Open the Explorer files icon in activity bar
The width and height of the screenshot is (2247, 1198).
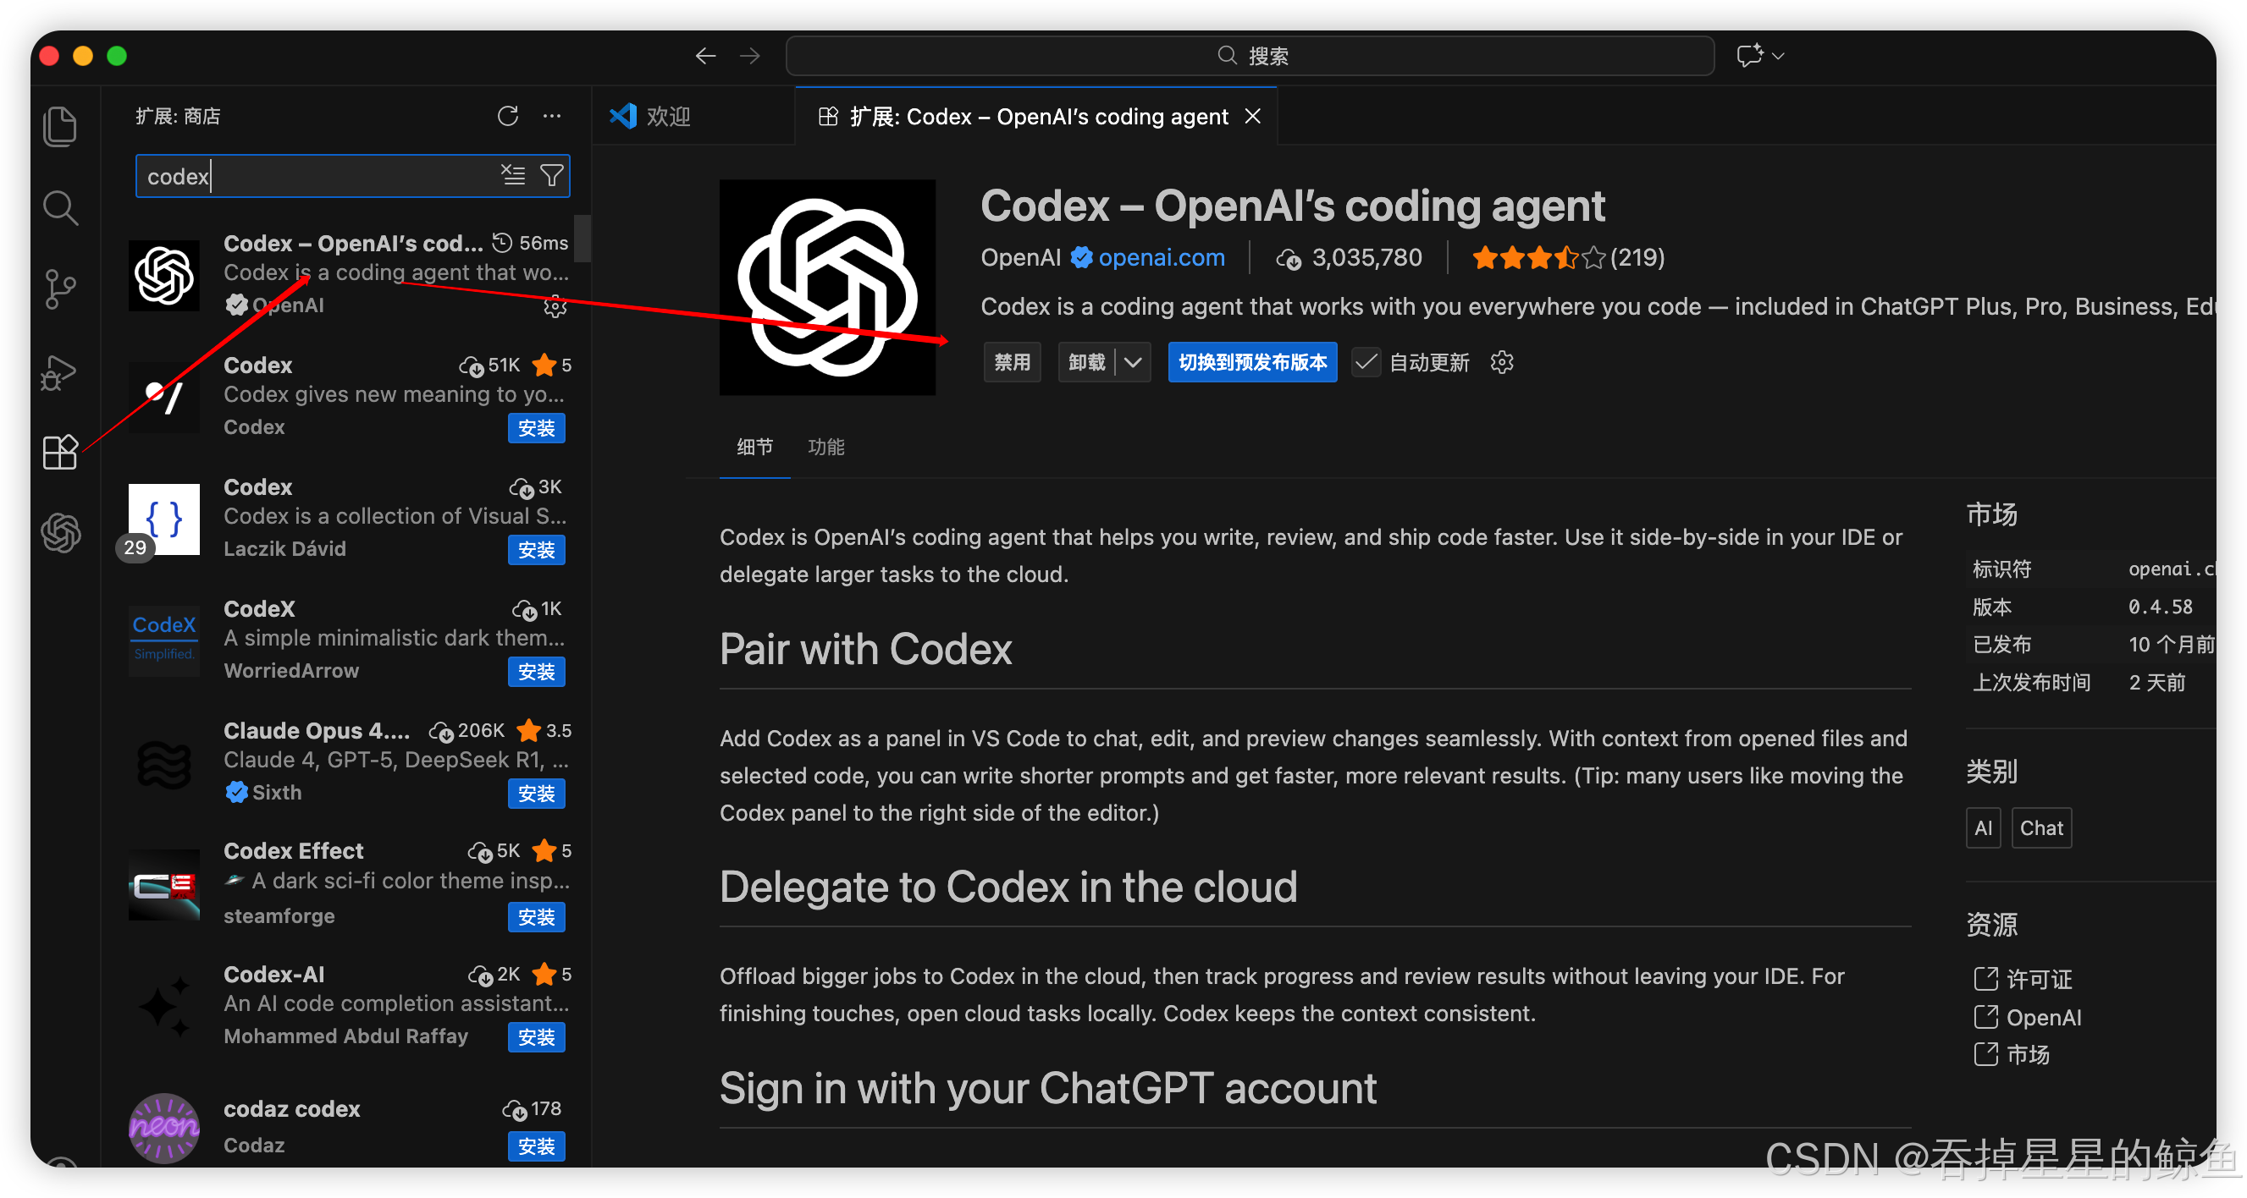(59, 126)
